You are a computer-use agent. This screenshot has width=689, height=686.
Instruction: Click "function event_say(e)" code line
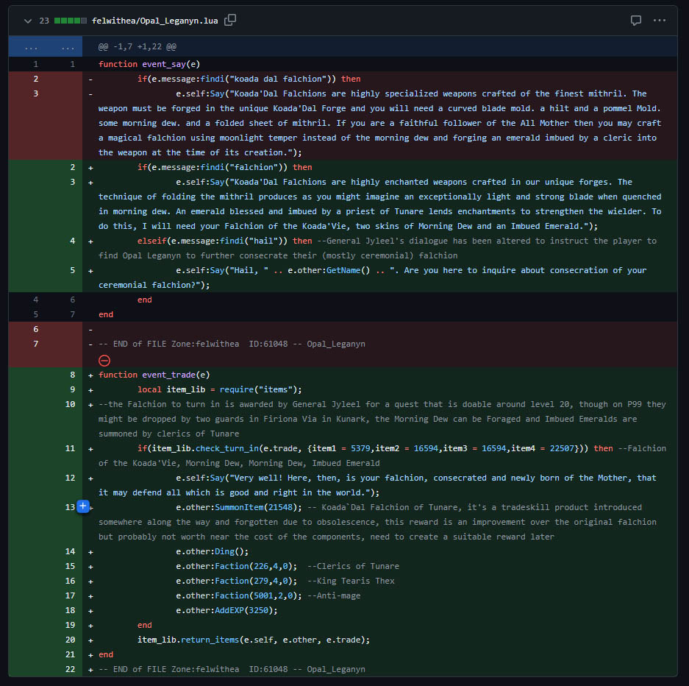pos(149,64)
